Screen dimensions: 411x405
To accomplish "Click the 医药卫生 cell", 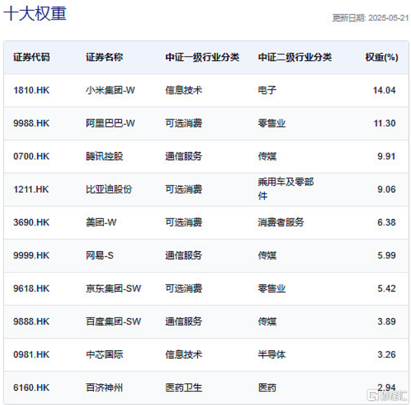I will pyautogui.click(x=184, y=388).
